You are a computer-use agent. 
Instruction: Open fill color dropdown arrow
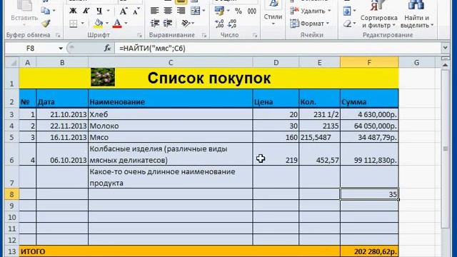tap(107, 24)
